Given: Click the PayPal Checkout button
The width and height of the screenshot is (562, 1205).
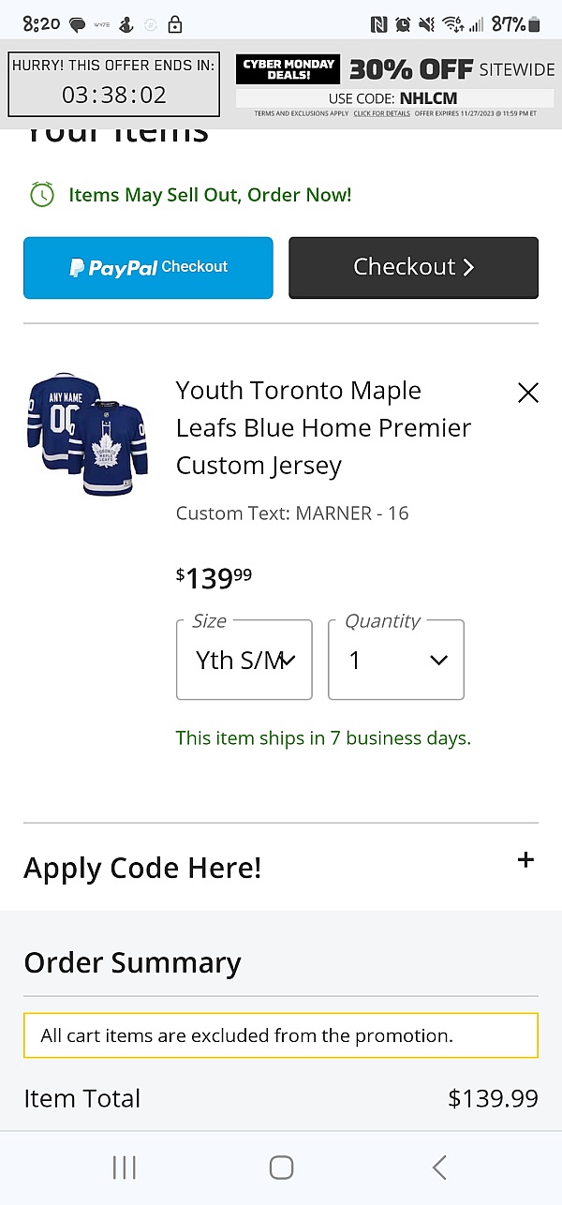Looking at the screenshot, I should pyautogui.click(x=148, y=268).
